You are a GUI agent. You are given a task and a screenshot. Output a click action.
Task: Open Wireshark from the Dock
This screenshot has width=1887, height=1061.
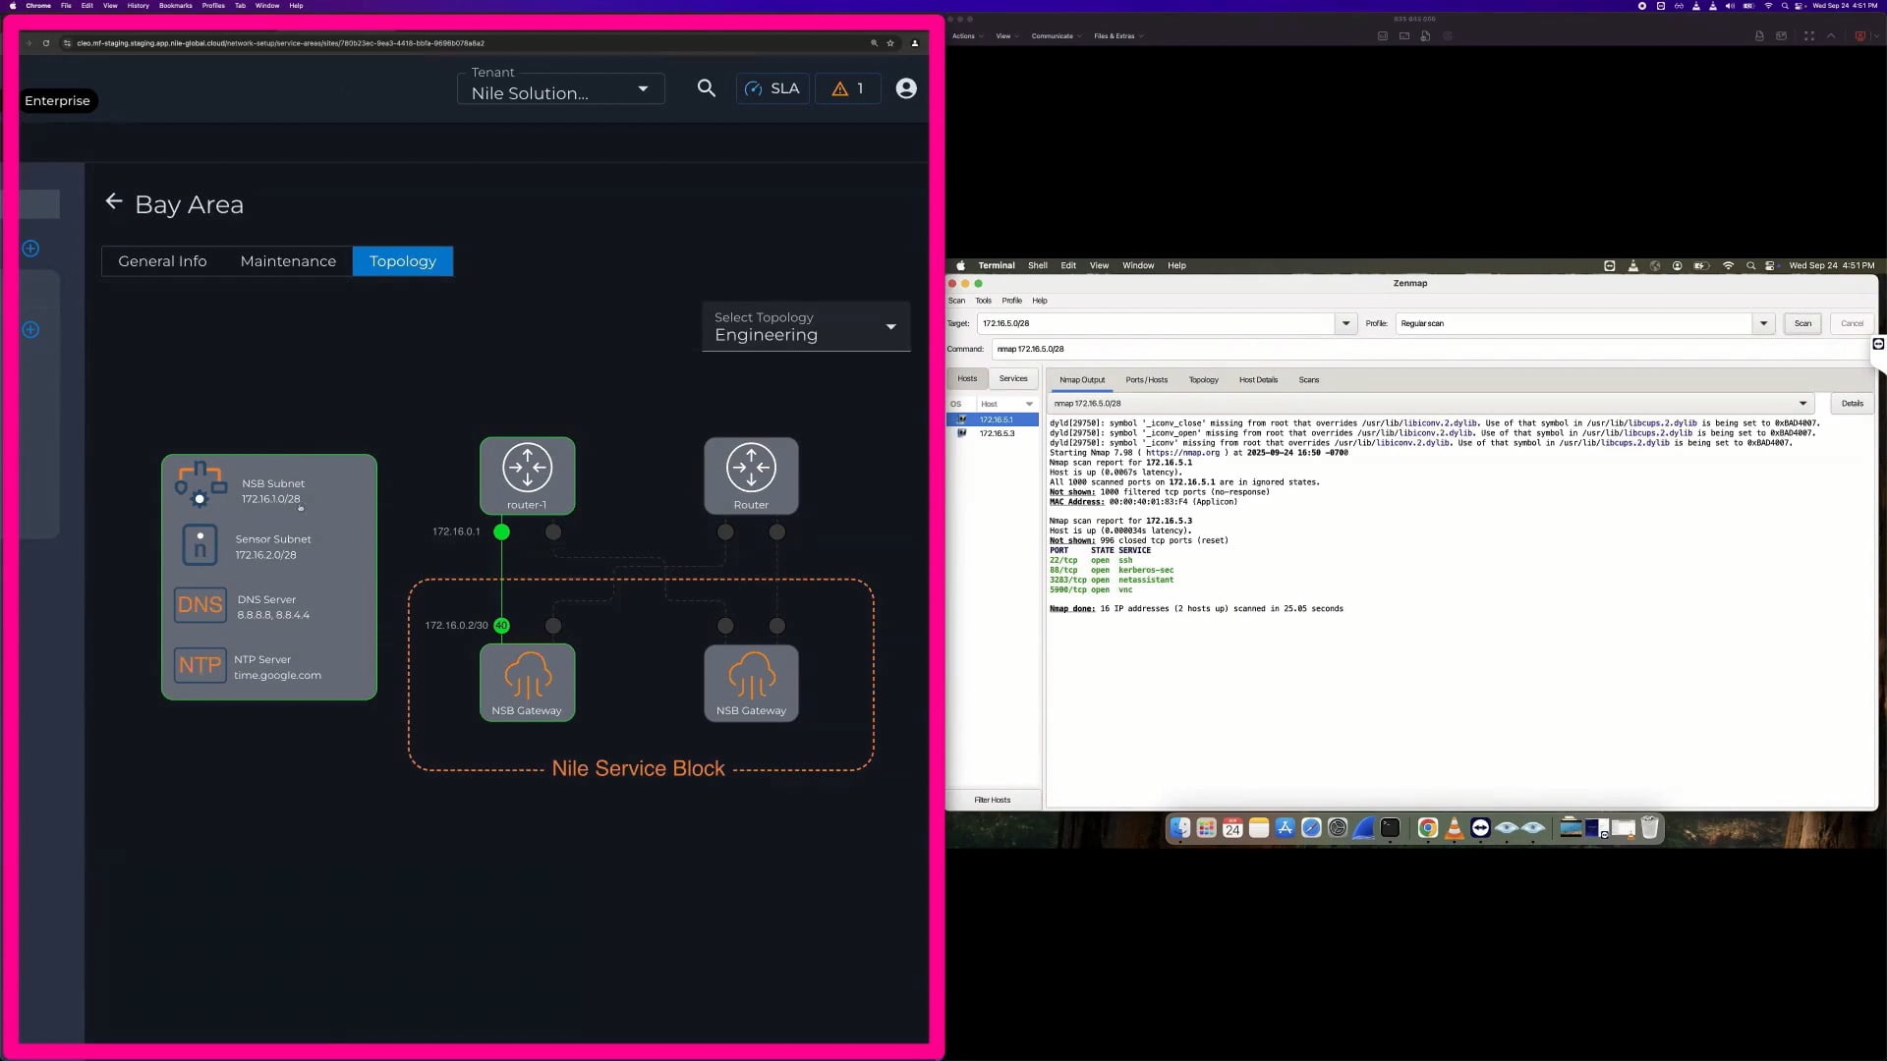click(1363, 828)
